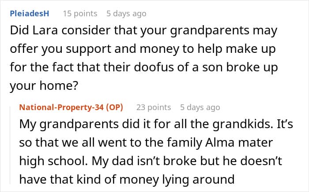Open the timestamp on PleiadesH's comment
Image resolution: width=309 pixels, height=192 pixels.
coord(126,14)
